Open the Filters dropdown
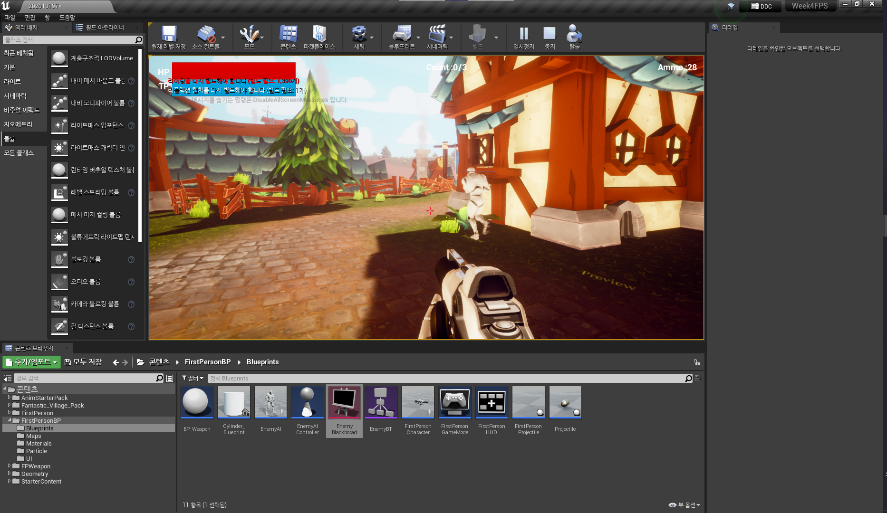The width and height of the screenshot is (887, 513). [193, 378]
